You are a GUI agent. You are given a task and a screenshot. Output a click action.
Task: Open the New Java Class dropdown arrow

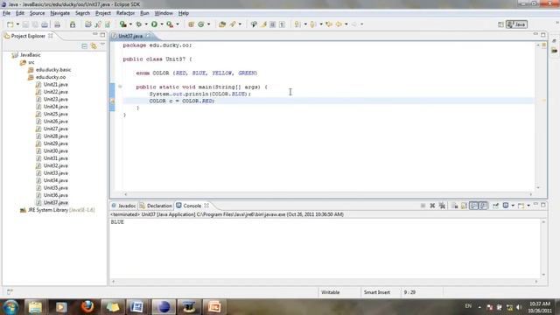[x=208, y=24]
